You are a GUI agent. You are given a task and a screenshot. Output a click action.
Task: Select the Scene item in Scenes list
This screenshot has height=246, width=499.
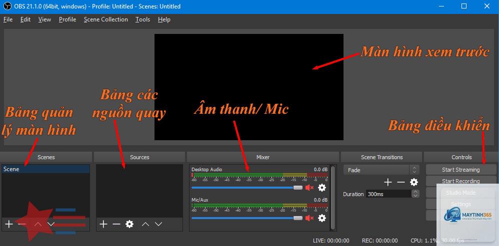(x=45, y=169)
